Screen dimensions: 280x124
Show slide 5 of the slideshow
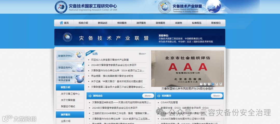(217, 84)
